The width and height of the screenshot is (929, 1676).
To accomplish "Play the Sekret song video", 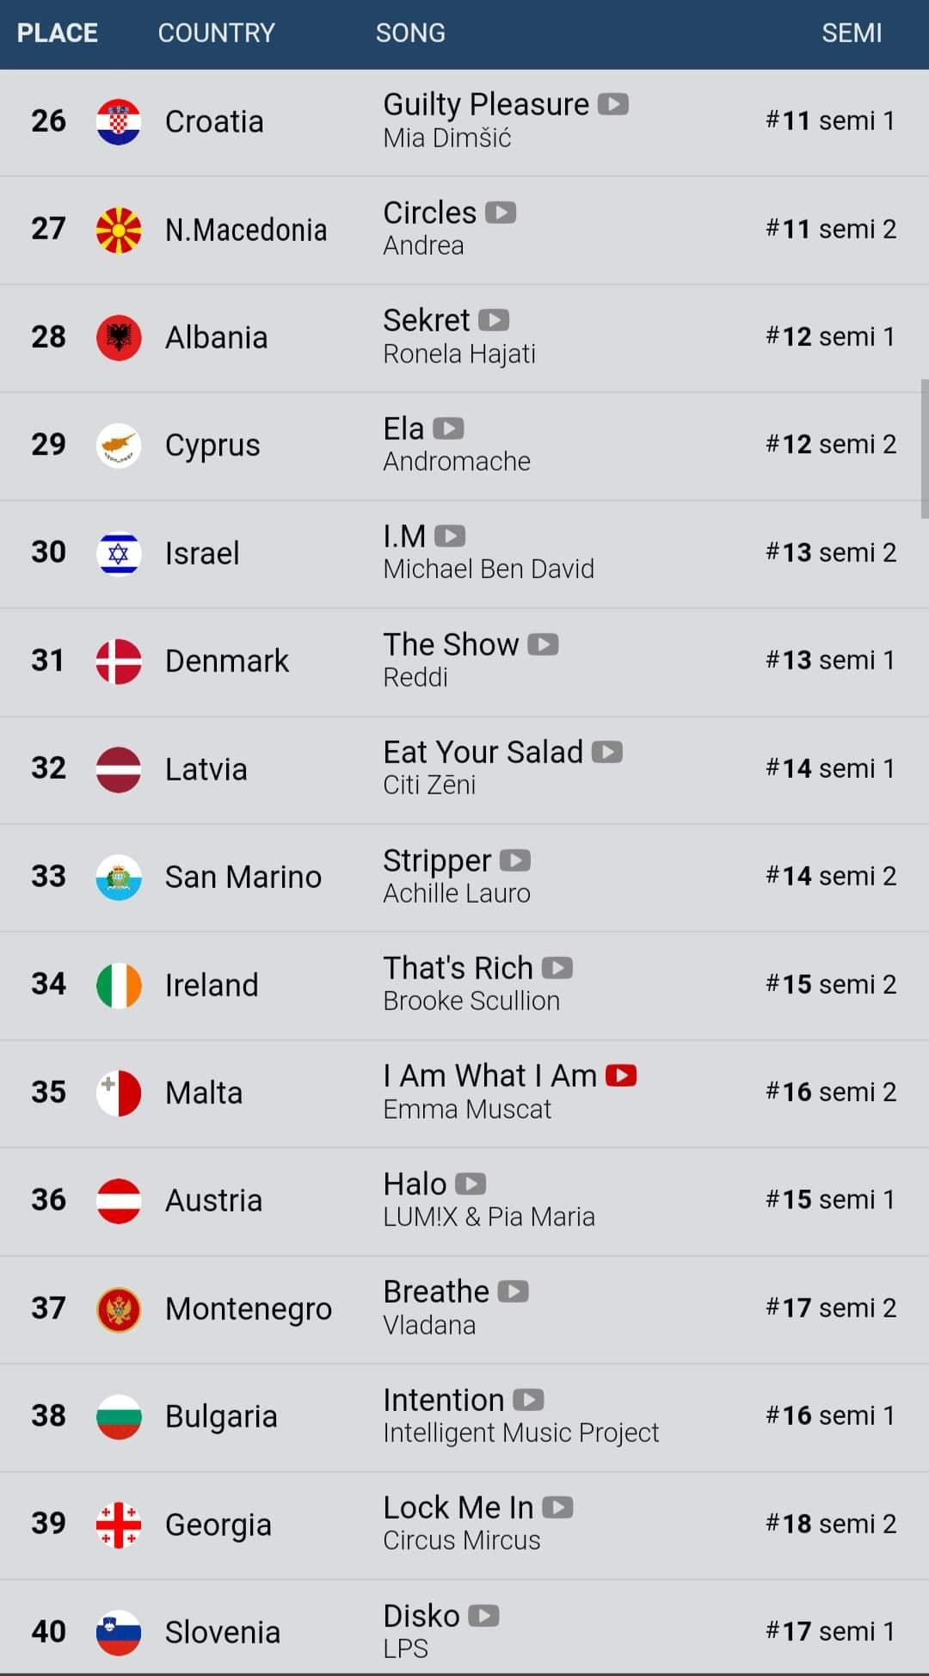I will pyautogui.click(x=494, y=320).
